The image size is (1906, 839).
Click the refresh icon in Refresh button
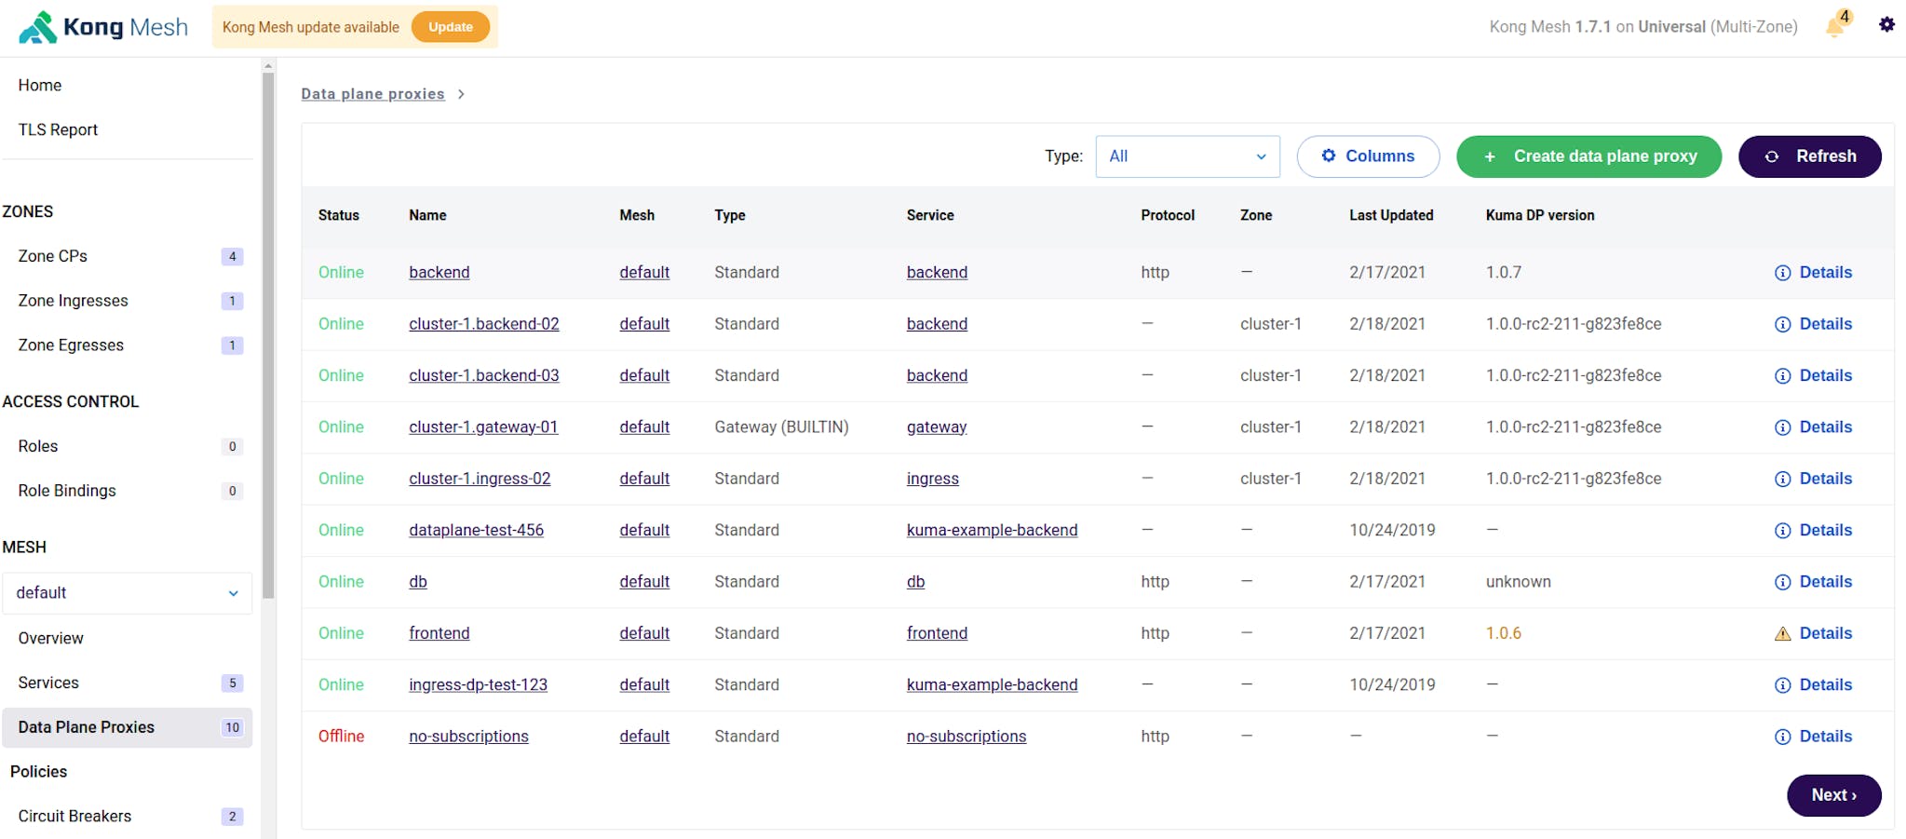pyautogui.click(x=1772, y=156)
